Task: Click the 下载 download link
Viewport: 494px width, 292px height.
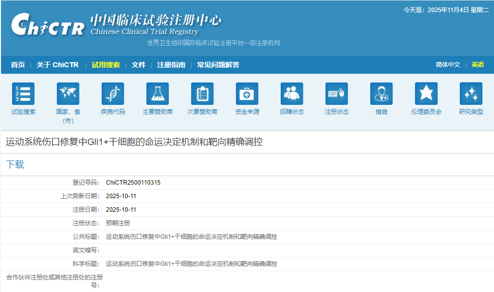Action: tap(14, 163)
